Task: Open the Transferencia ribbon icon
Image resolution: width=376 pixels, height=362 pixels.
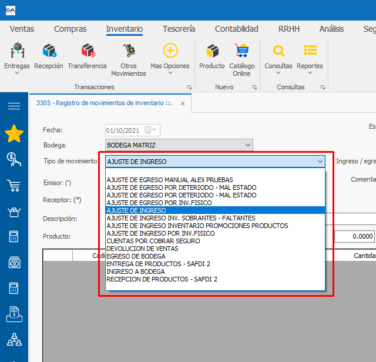Action: pos(87,52)
